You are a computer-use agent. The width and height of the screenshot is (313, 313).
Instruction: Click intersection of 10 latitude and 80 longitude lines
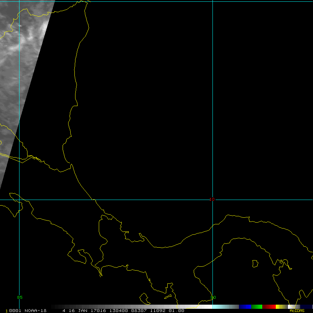point(212,200)
